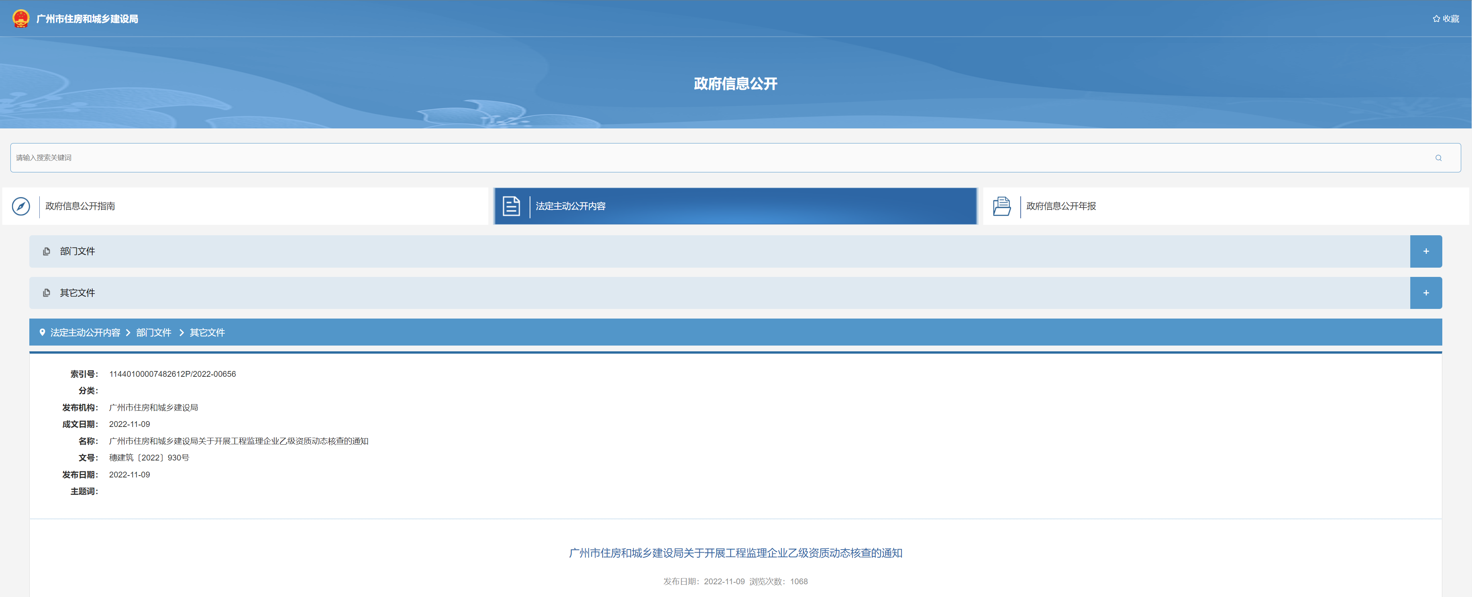The image size is (1472, 597).
Task: Click 部门文件 in the breadcrumb
Action: (154, 332)
